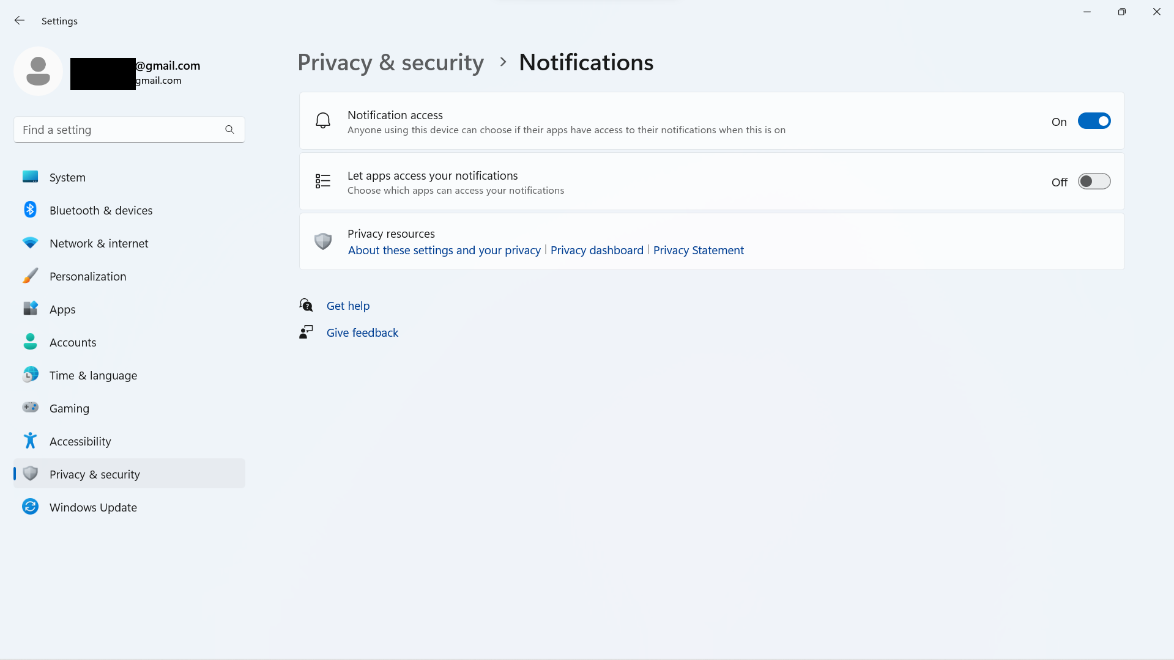Turn off the Notification access toggle
The width and height of the screenshot is (1174, 660).
(x=1094, y=121)
